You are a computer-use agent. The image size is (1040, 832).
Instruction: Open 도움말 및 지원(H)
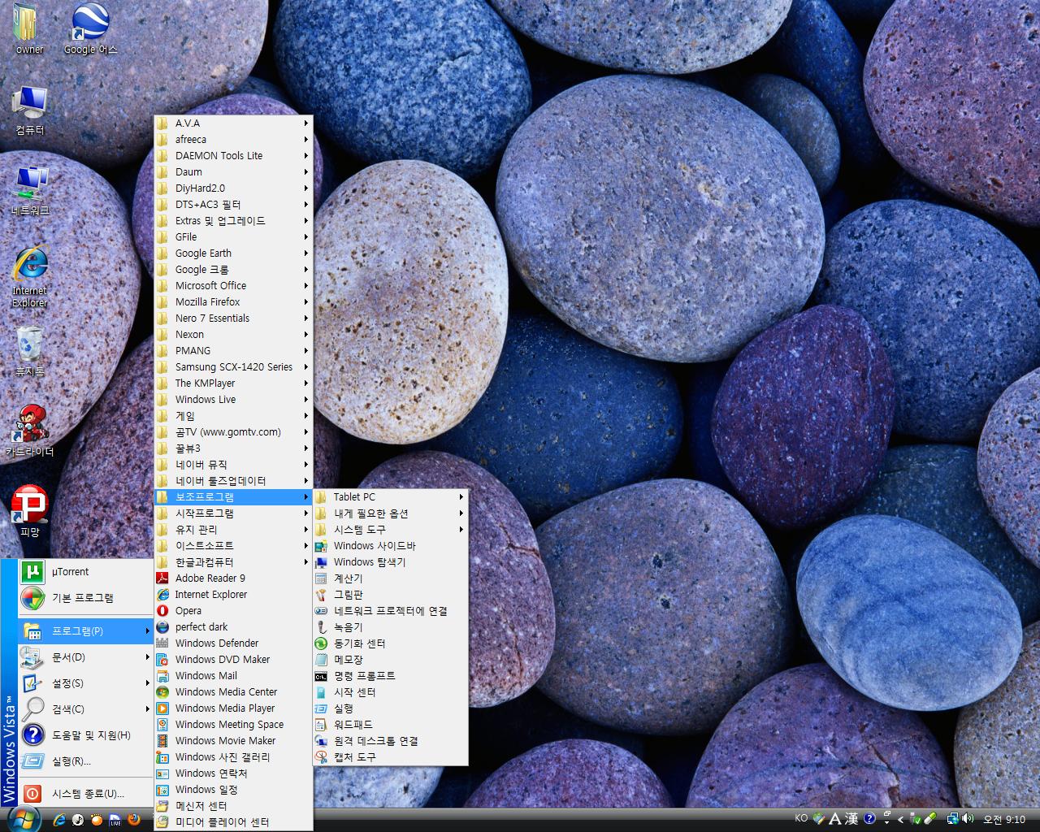pos(85,734)
